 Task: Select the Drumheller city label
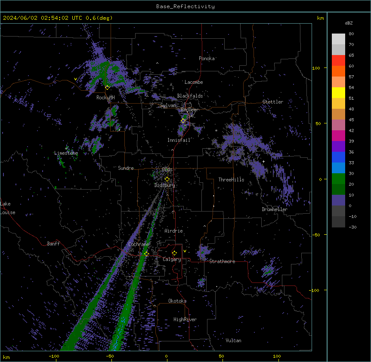tap(275, 209)
